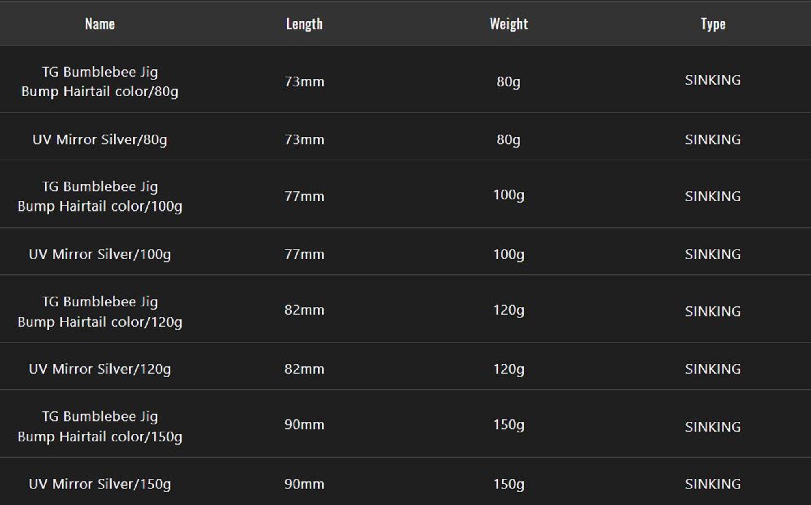Select TG Bumblebee Jig Bump Hairtail color/150g
This screenshot has height=505, width=811.
tap(100, 426)
